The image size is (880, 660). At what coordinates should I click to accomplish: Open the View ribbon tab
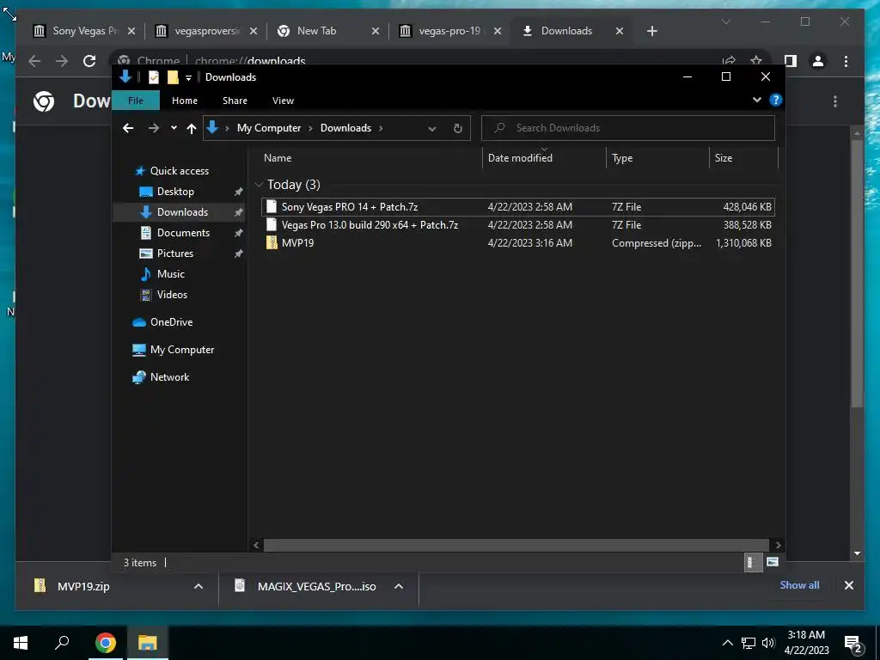(283, 101)
